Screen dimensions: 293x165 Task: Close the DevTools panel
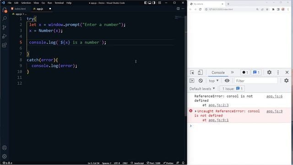[x=287, y=72]
